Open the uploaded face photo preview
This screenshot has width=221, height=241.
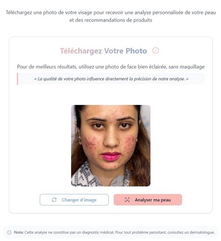pos(110,146)
